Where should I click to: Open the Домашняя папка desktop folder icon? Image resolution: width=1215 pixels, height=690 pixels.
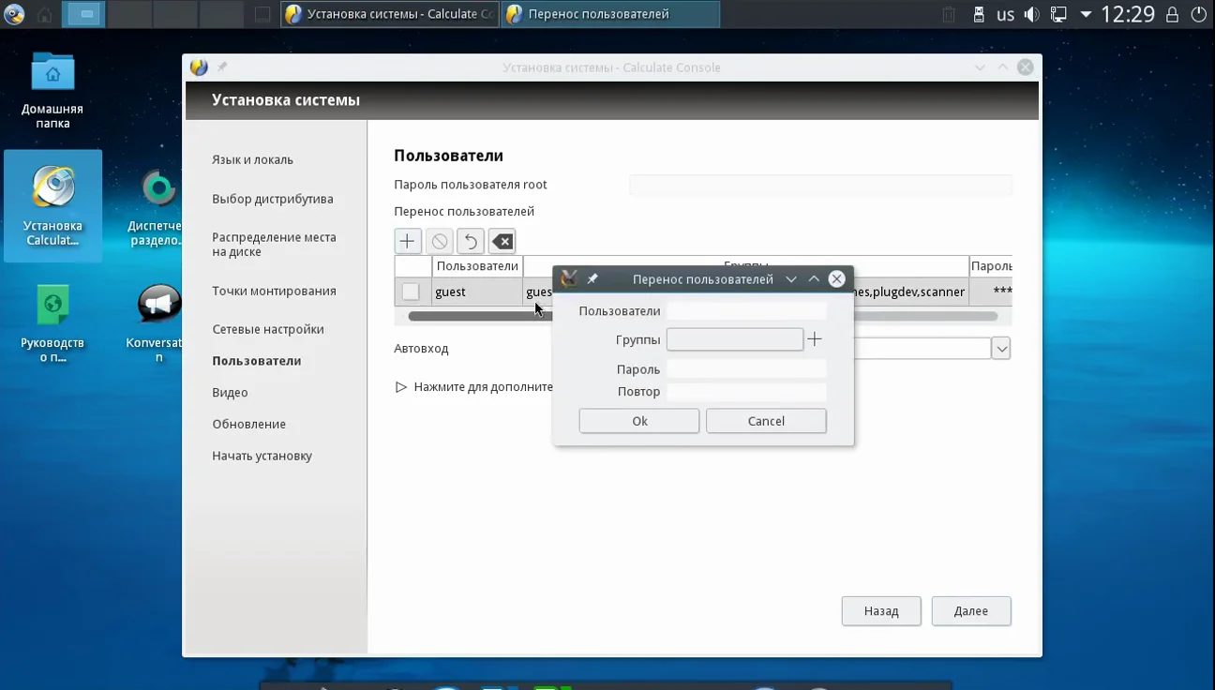[52, 91]
